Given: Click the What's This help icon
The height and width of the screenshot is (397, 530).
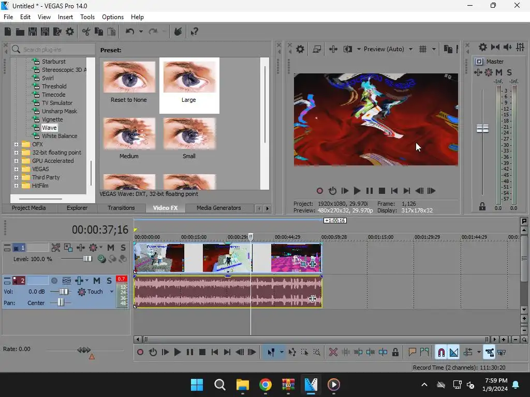Looking at the screenshot, I should tap(194, 32).
